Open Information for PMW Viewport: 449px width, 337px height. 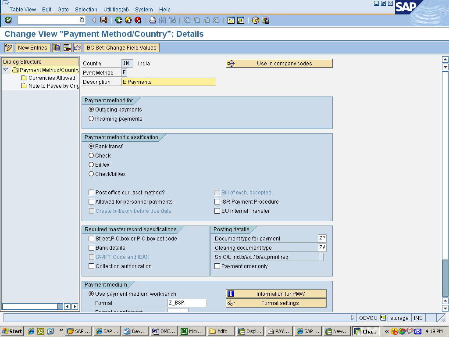pos(276,293)
